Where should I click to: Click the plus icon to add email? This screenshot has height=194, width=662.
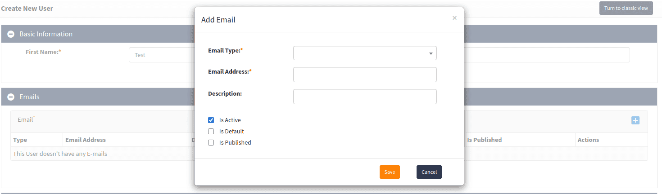(635, 120)
